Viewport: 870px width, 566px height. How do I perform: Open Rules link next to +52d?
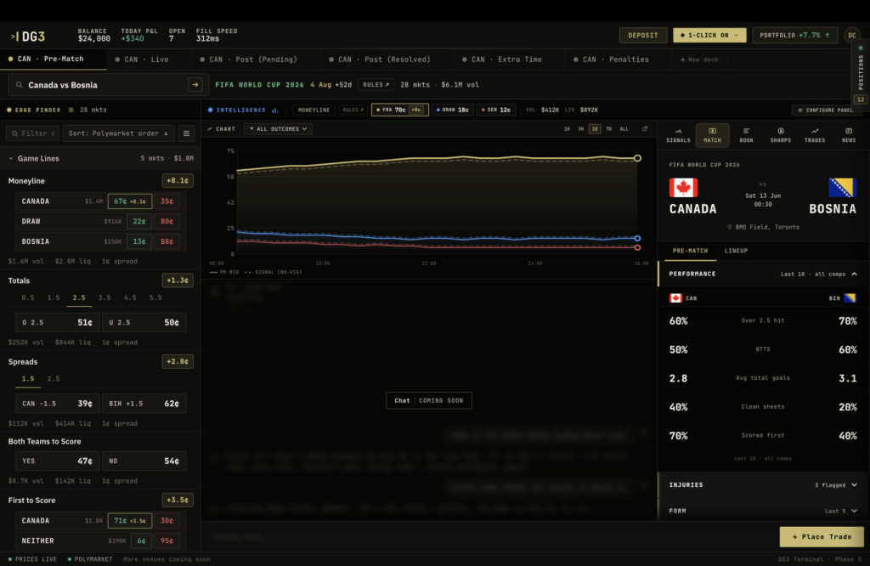376,85
